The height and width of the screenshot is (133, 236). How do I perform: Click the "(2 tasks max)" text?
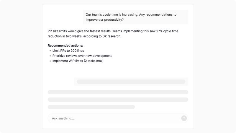(94, 61)
